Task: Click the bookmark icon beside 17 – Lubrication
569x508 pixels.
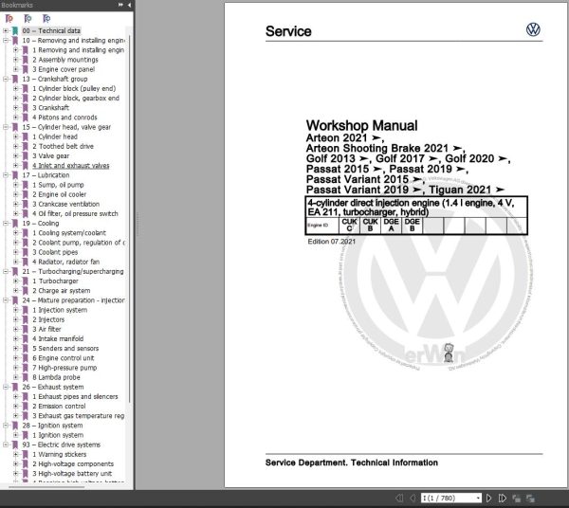Action: click(15, 175)
